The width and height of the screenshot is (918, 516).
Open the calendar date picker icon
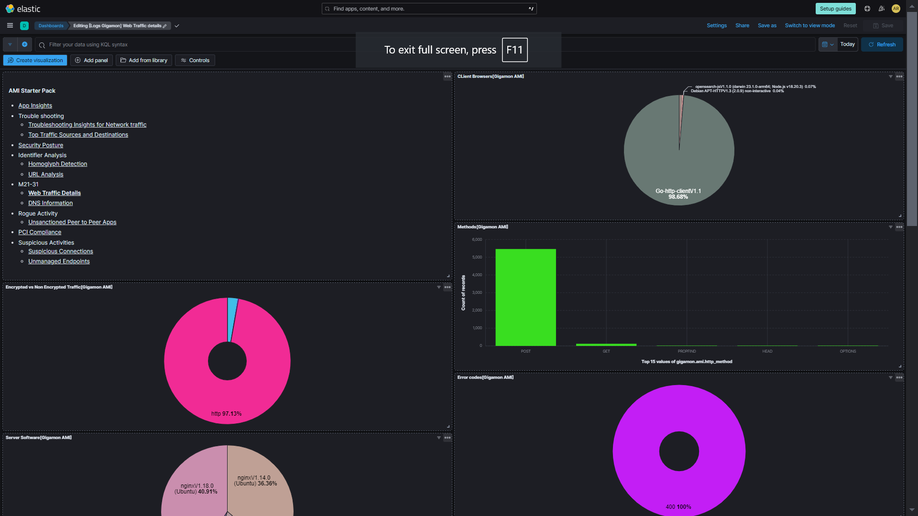(x=826, y=44)
